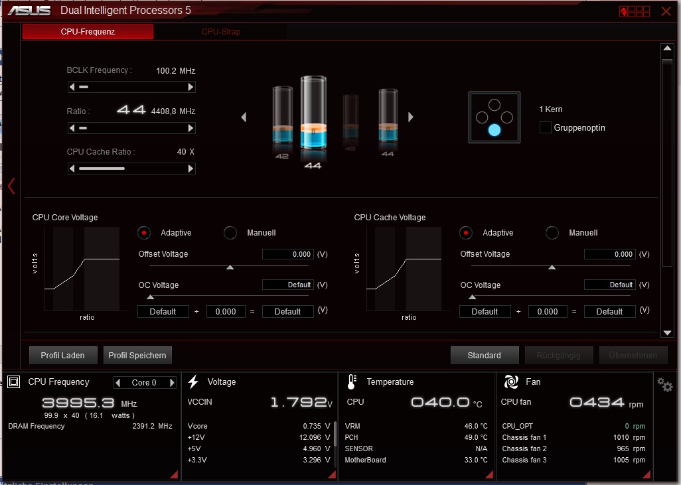Viewport: 681px width, 485px height.
Task: Increase Ratio using right arrow
Action: 190,128
